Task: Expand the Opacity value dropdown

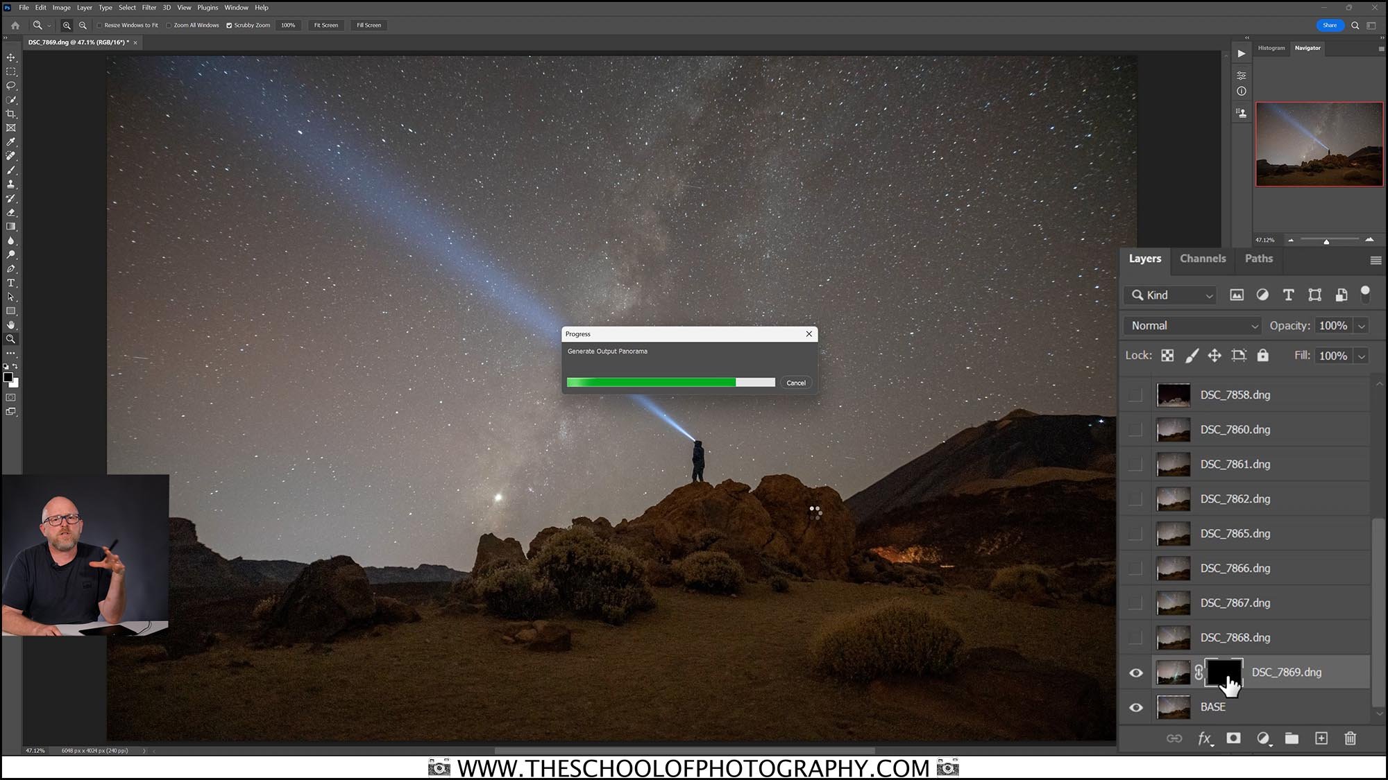Action: click(1362, 326)
